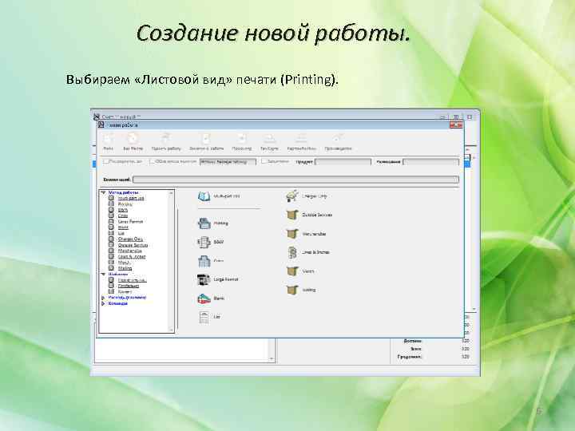
Task: Select Charges Only link in left tree
Action: point(130,239)
